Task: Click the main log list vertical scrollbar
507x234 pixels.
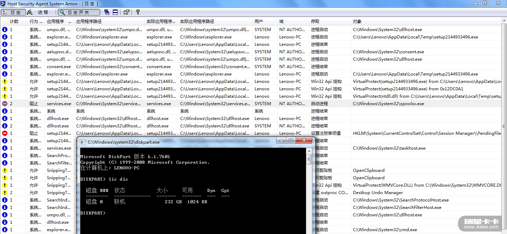Action: point(504,126)
